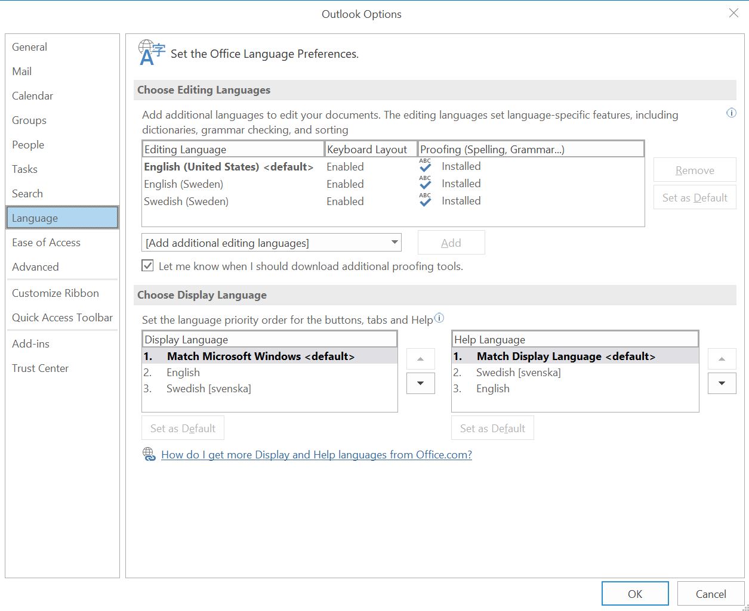Select English (United States) editing language row

tap(393, 167)
